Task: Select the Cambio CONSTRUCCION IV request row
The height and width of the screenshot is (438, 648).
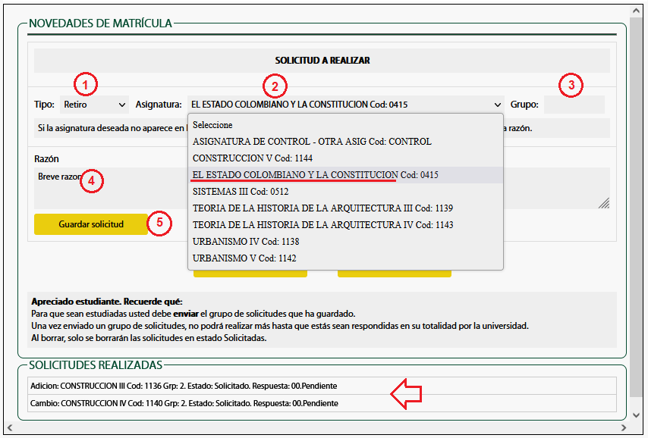Action: 322,403
